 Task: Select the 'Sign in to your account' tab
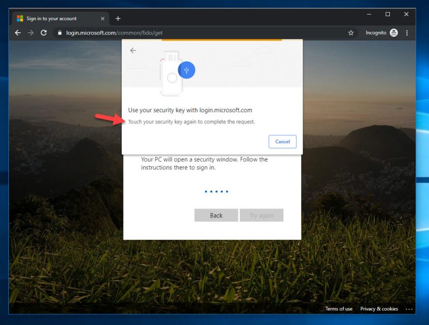point(53,18)
